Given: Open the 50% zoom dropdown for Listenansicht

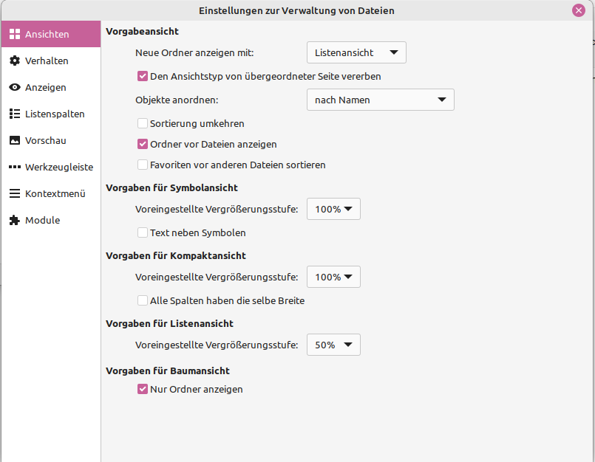Looking at the screenshot, I should [x=333, y=345].
